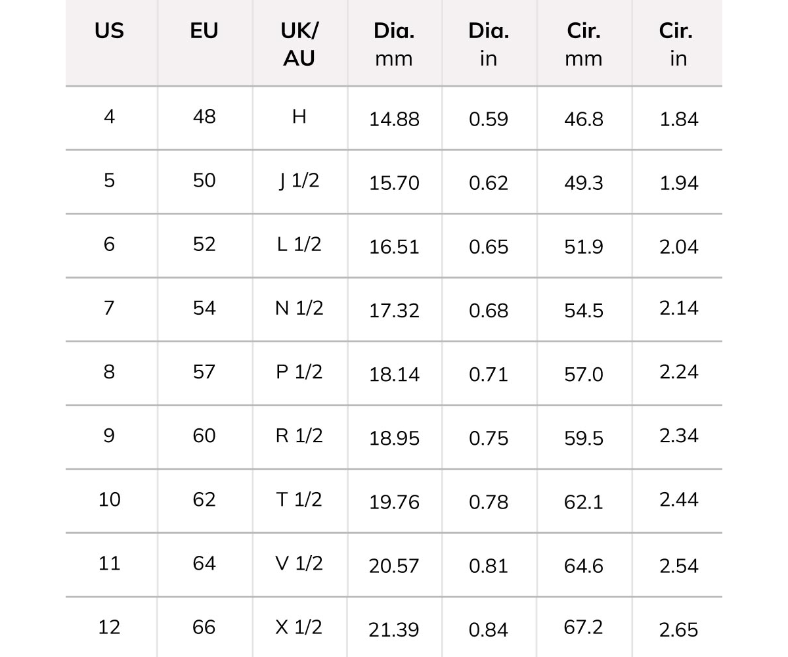Click the EU size 57 cell

204,372
